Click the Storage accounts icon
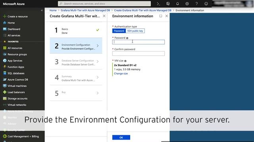This screenshot has height=142, width=254. 5,98
